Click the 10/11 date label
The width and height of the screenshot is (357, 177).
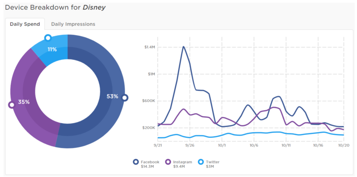pos(286,145)
